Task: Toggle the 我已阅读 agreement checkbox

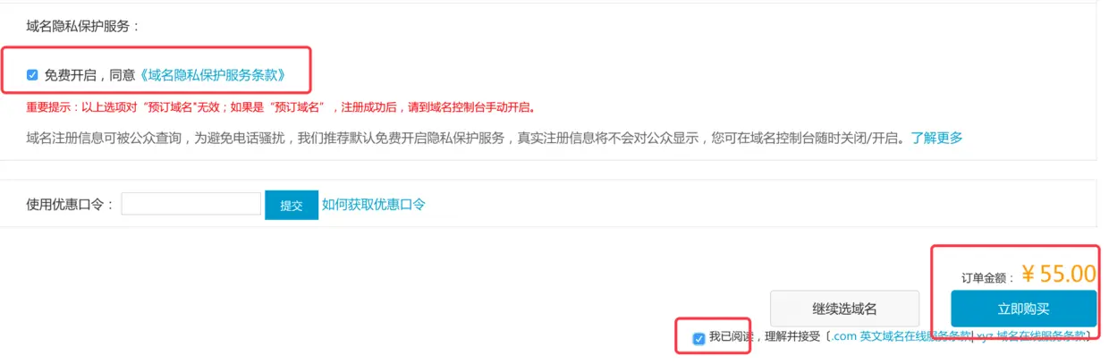Action: 698,338
